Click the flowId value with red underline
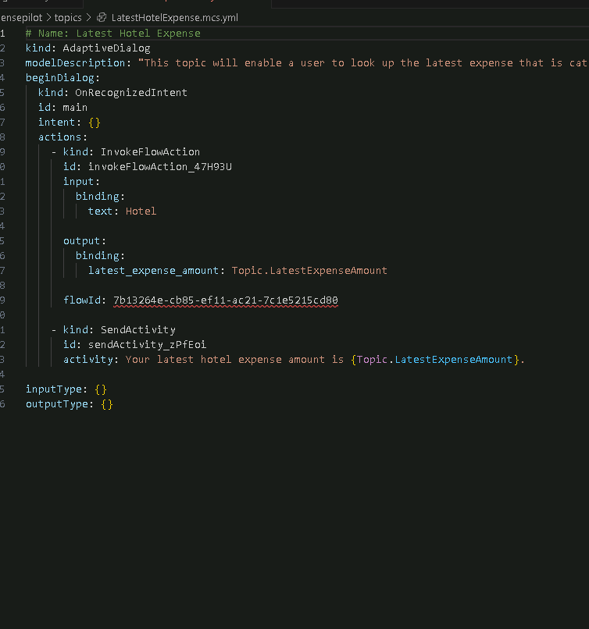The width and height of the screenshot is (589, 629). coord(225,300)
